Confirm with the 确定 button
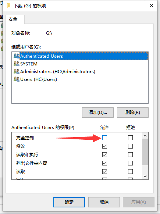Screen dimensions: 160x214 (x=69, y=202)
